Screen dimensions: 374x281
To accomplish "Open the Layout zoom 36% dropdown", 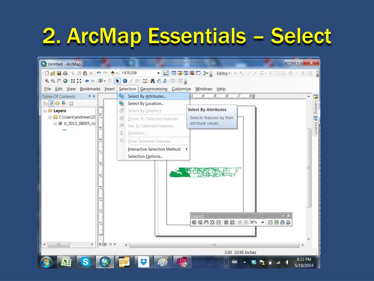I will click(x=263, y=222).
